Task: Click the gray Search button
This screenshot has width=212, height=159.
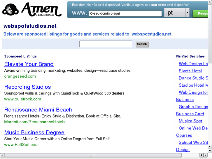Action: (142, 44)
